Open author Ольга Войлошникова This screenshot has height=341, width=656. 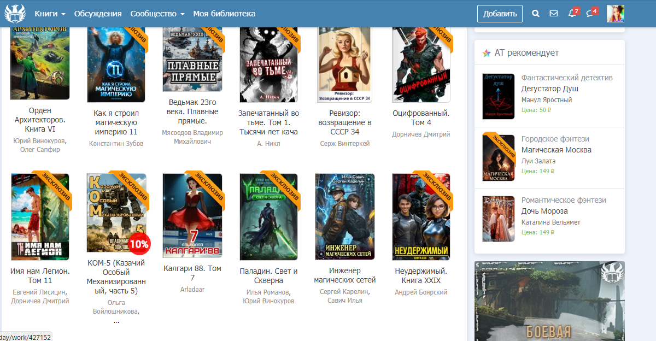(x=116, y=307)
